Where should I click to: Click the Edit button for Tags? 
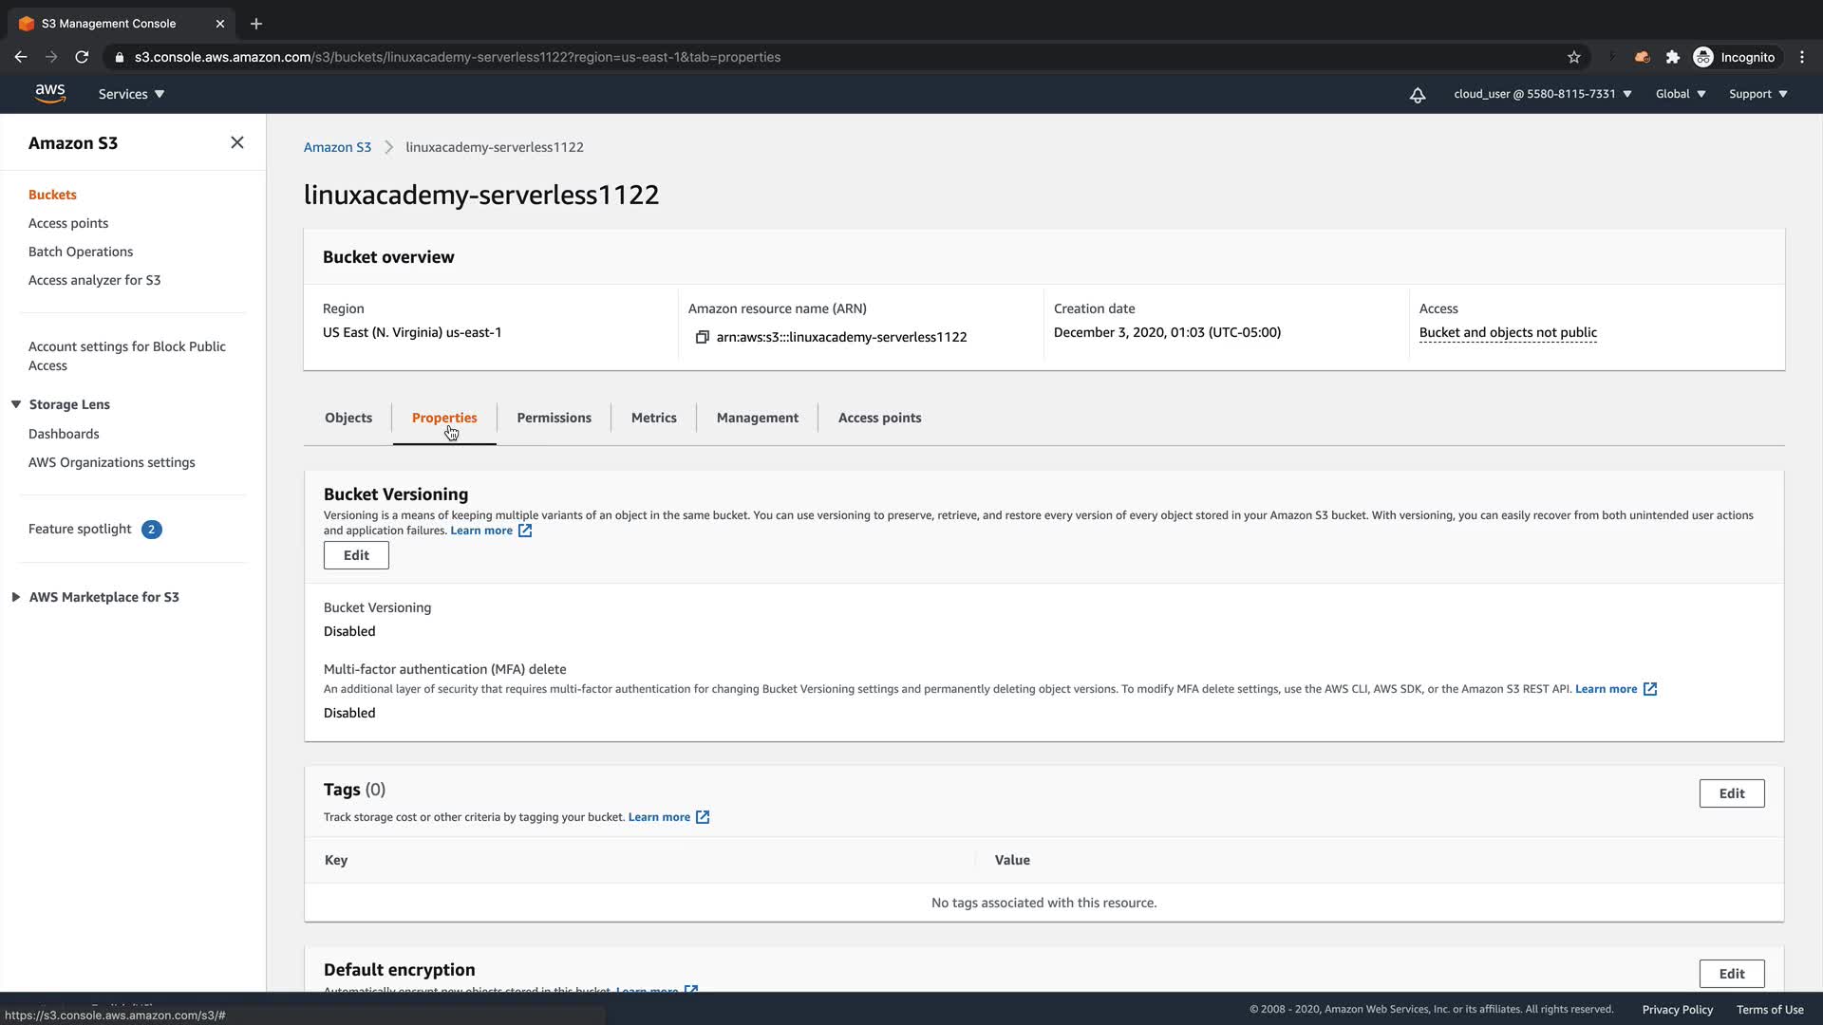pos(1731,793)
